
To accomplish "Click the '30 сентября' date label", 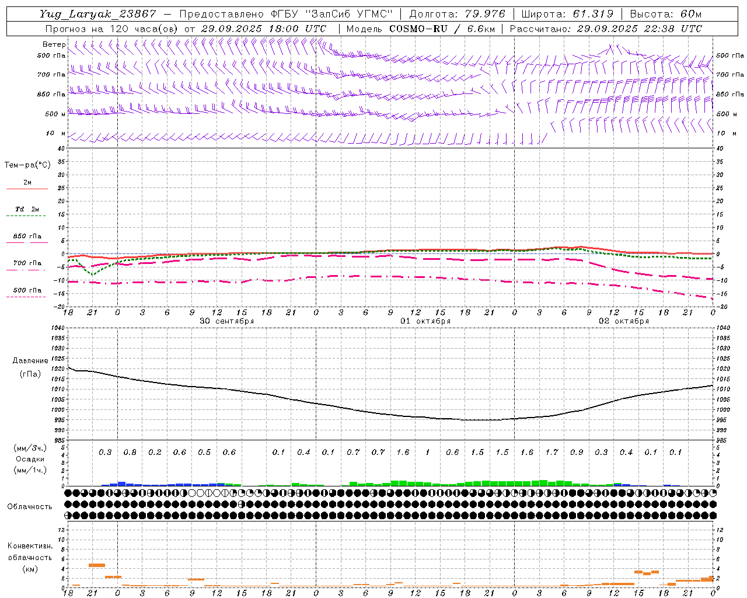I will click(227, 321).
